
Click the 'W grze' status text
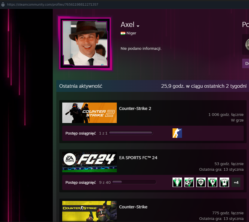(x=237, y=120)
